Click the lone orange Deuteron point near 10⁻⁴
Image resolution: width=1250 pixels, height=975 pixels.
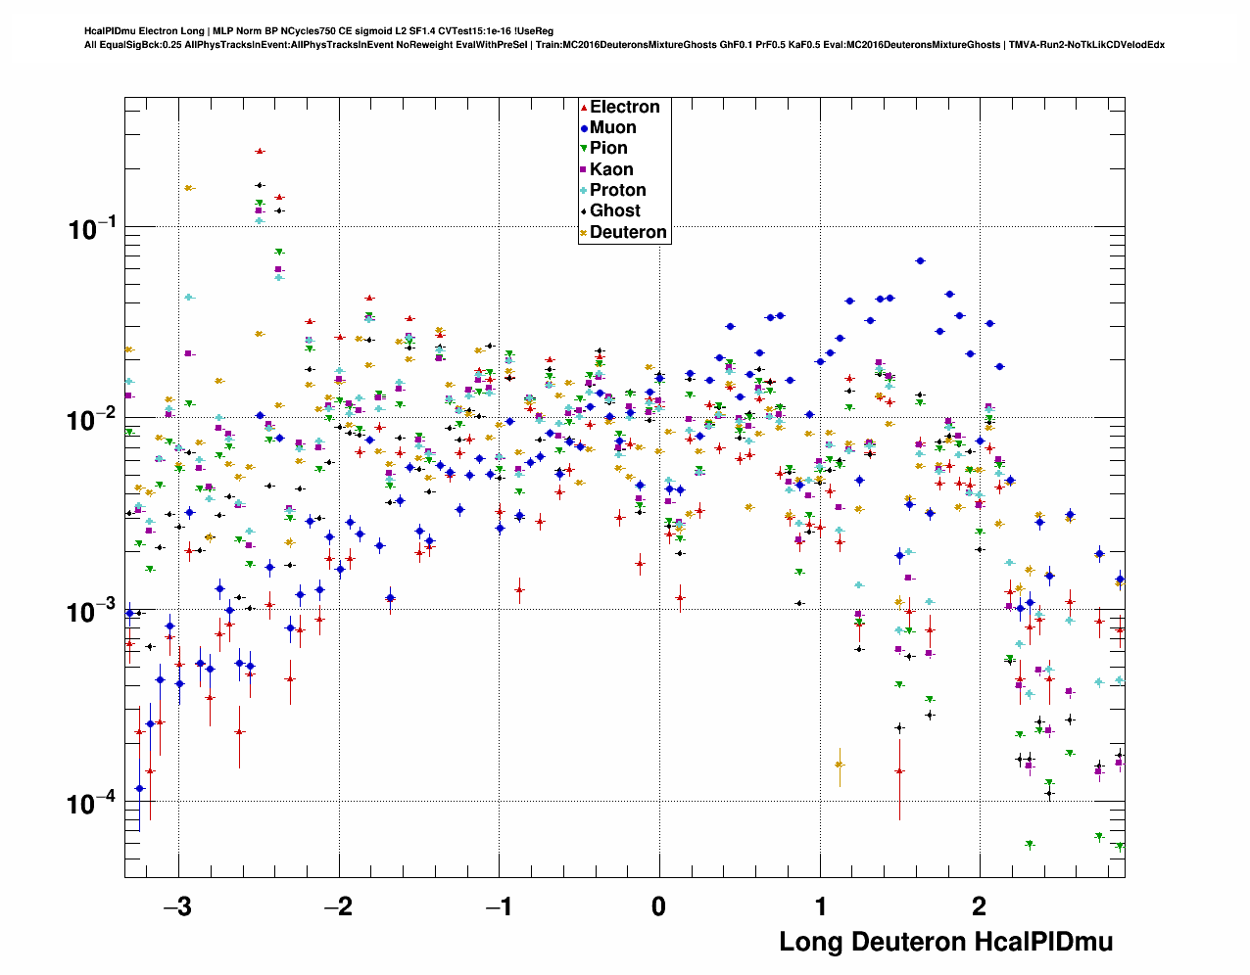pyautogui.click(x=839, y=765)
